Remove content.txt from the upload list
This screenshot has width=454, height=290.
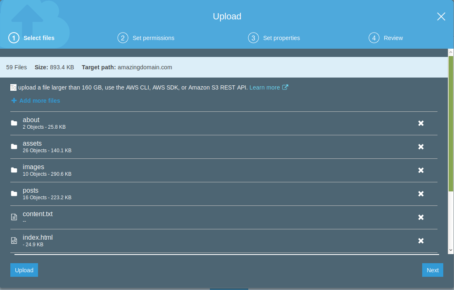tap(421, 217)
